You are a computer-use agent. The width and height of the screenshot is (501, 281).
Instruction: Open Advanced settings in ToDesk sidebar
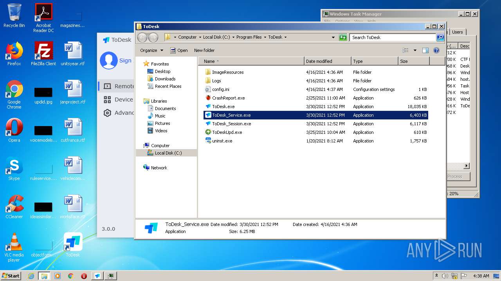coord(116,113)
